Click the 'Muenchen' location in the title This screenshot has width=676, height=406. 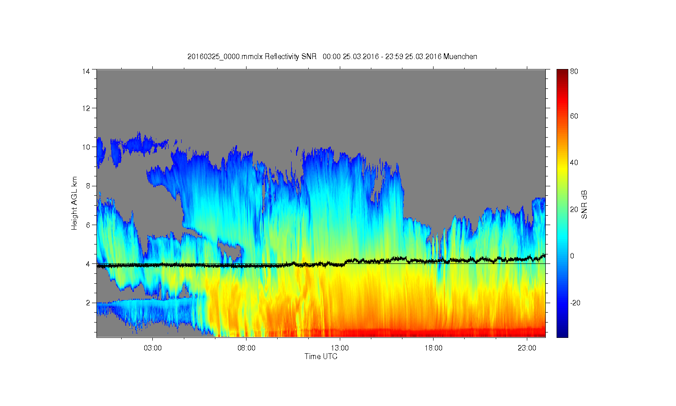(x=460, y=56)
